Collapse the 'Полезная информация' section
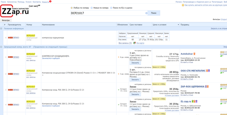 tap(1, 29)
